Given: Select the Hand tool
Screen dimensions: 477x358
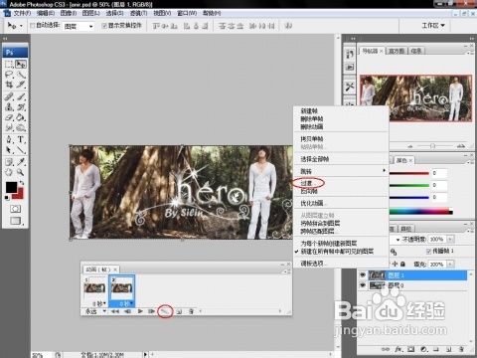Looking at the screenshot, I should [9, 172].
